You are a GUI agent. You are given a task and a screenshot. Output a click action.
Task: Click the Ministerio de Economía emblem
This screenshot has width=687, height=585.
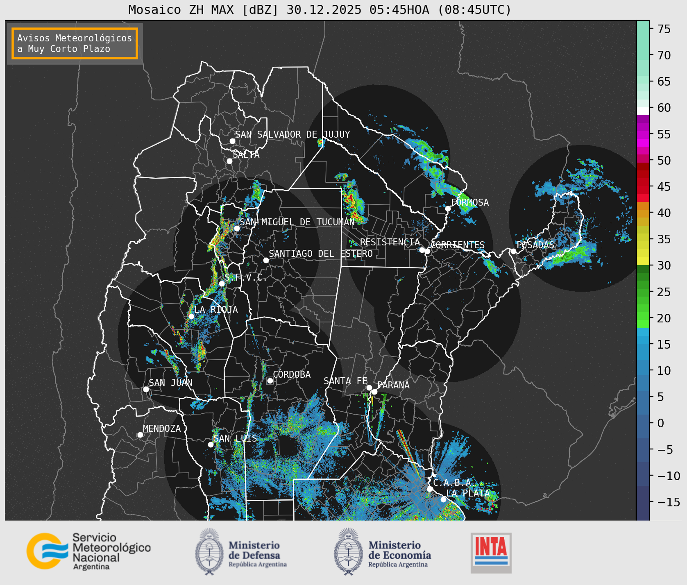click(349, 551)
